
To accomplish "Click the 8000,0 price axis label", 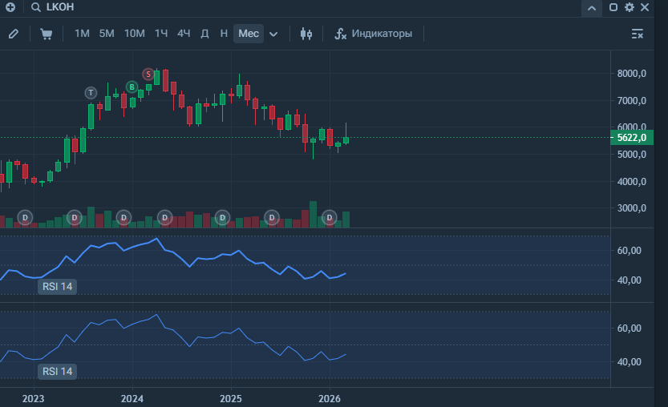I will (632, 74).
